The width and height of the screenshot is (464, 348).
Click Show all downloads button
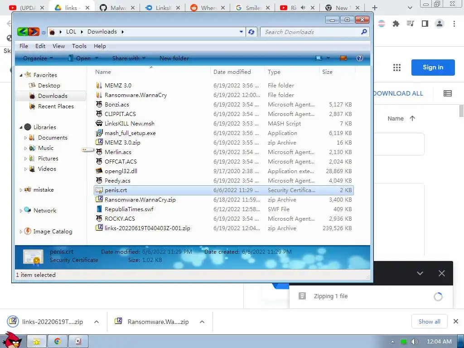pos(429,322)
